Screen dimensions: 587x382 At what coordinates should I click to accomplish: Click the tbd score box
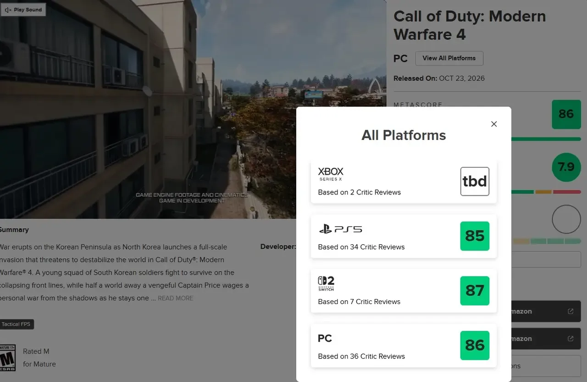(475, 181)
